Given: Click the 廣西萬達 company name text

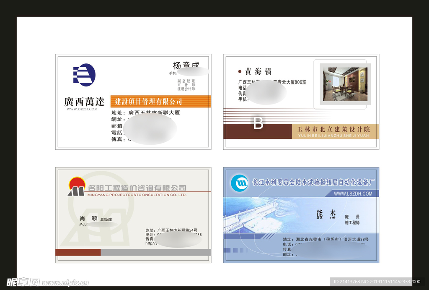Looking at the screenshot, I should (84, 102).
